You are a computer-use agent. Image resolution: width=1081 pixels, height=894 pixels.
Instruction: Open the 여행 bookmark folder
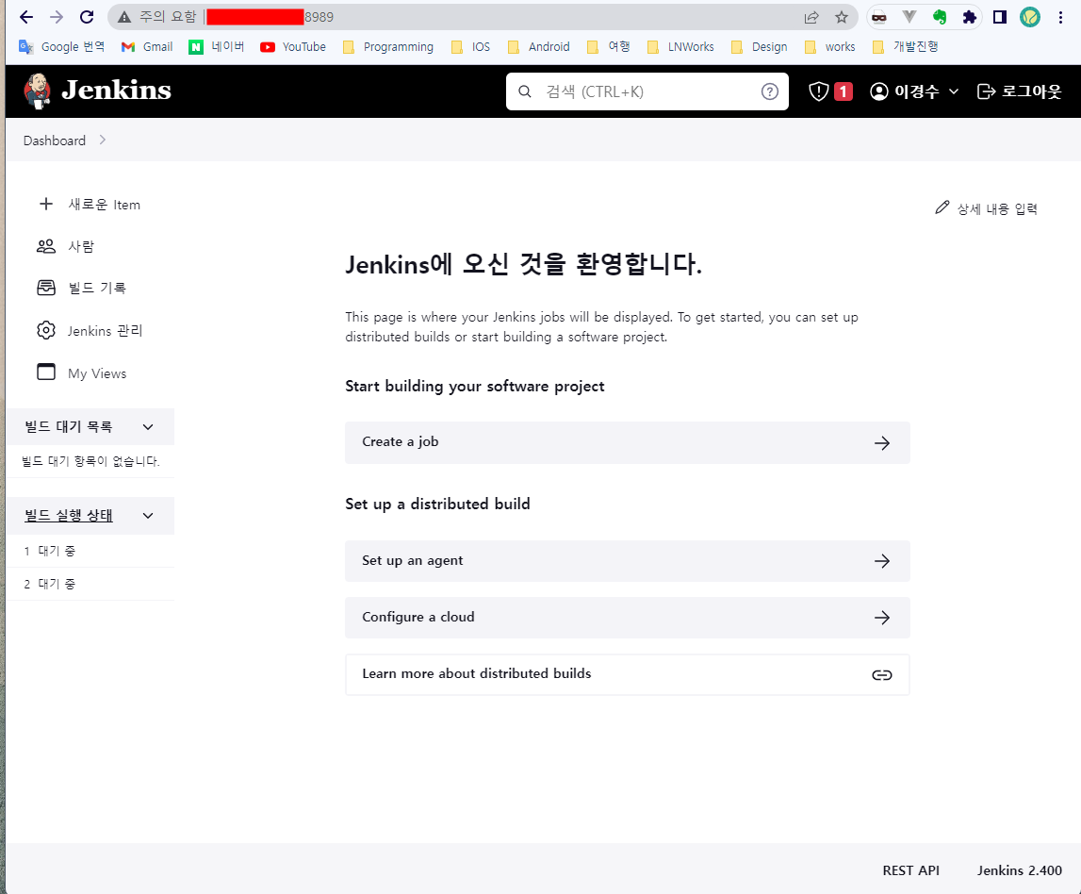tap(608, 46)
